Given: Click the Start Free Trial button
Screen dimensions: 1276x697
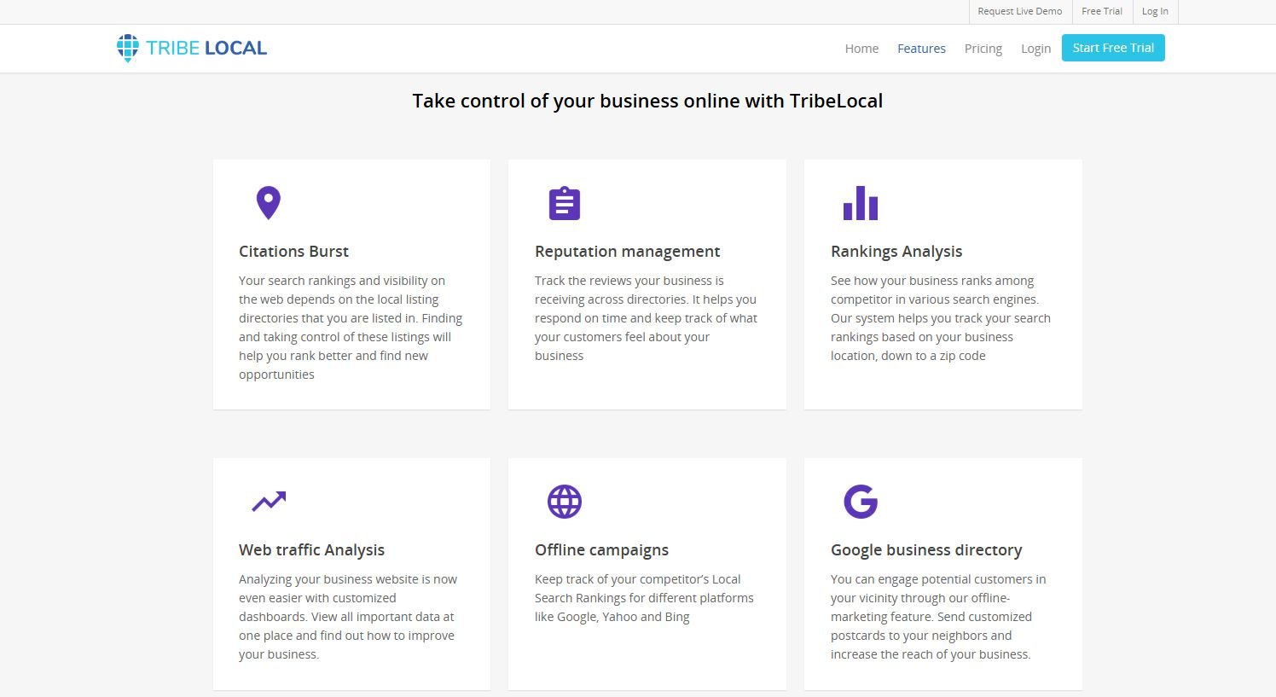Looking at the screenshot, I should click(x=1113, y=48).
